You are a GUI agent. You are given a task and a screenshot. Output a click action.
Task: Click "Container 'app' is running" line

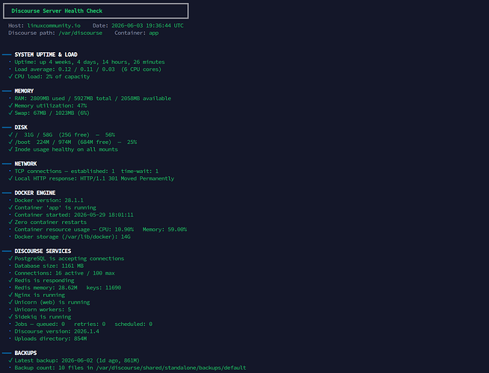(x=55, y=207)
